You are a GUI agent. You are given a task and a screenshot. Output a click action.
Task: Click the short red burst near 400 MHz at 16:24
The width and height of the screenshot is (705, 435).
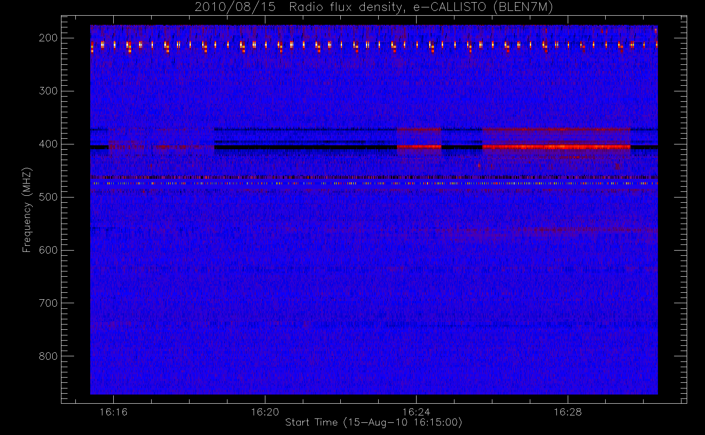(x=419, y=147)
